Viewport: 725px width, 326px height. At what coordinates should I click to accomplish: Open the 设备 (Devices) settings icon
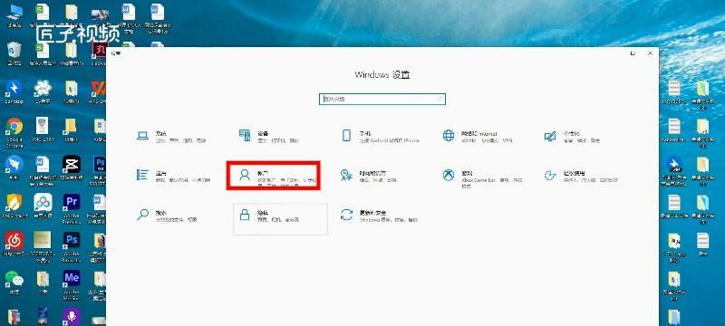coord(245,136)
